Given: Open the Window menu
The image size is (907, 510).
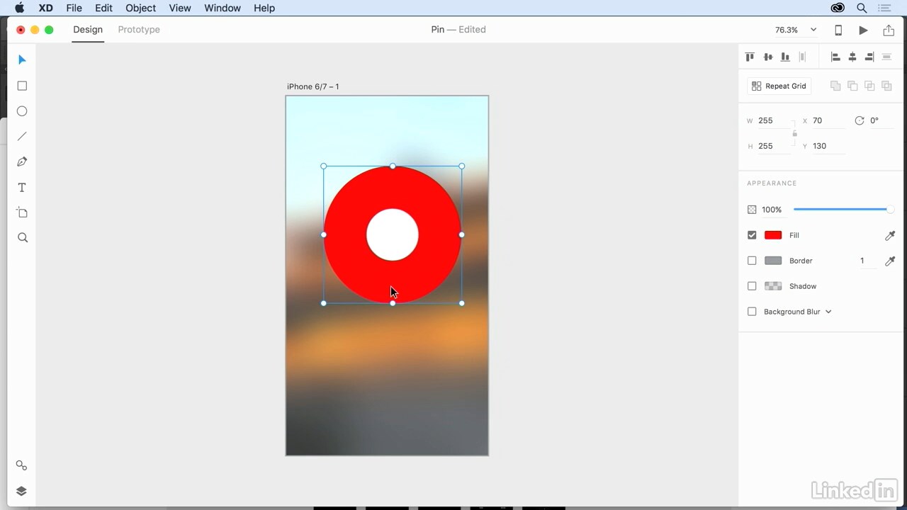Looking at the screenshot, I should pyautogui.click(x=222, y=8).
